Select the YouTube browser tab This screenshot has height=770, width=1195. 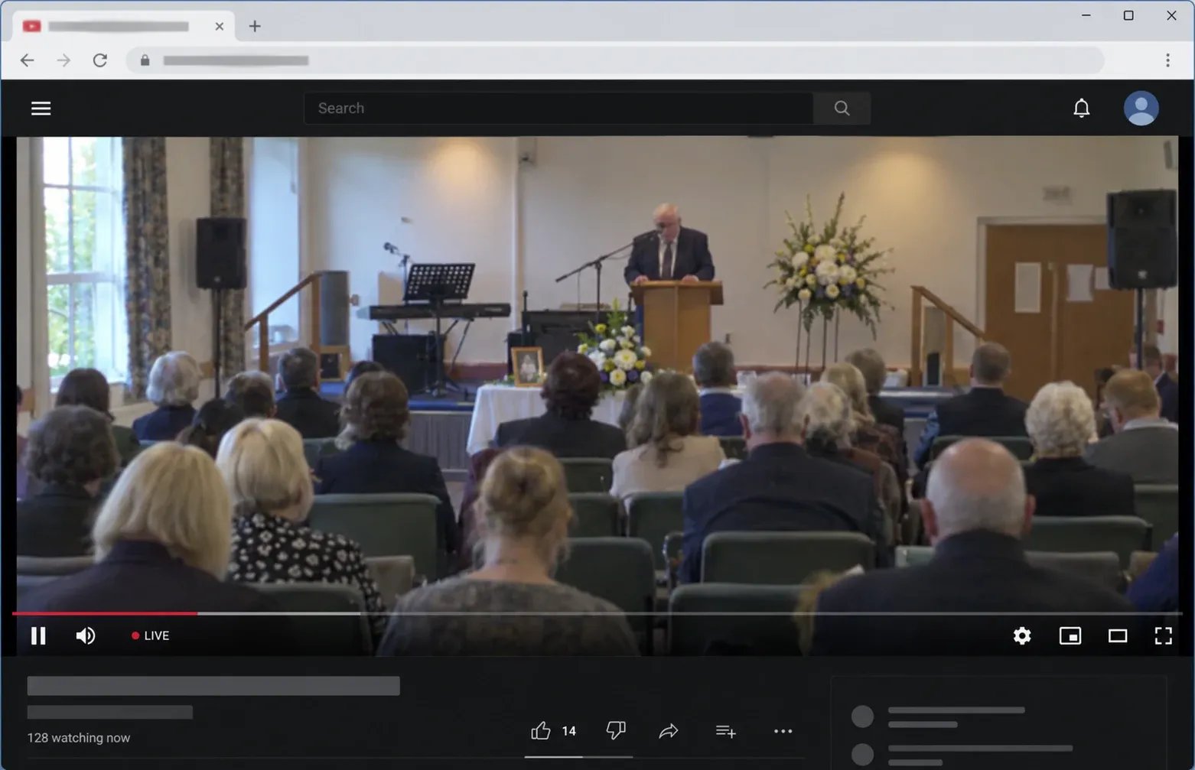click(x=122, y=26)
